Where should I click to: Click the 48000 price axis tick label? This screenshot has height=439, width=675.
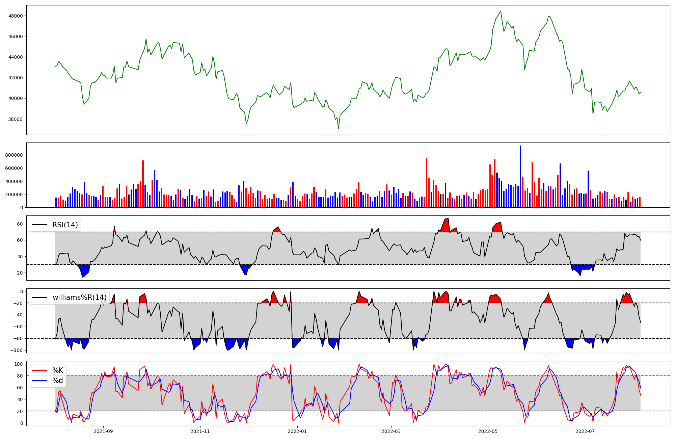point(16,16)
